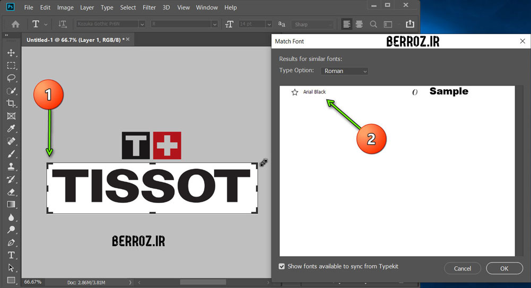Toggle Show fonts available to sync from Typekit
This screenshot has width=531, height=288.
click(282, 266)
